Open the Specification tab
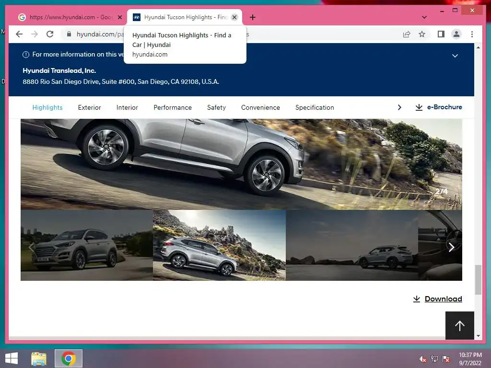This screenshot has height=368, width=491. tap(315, 107)
